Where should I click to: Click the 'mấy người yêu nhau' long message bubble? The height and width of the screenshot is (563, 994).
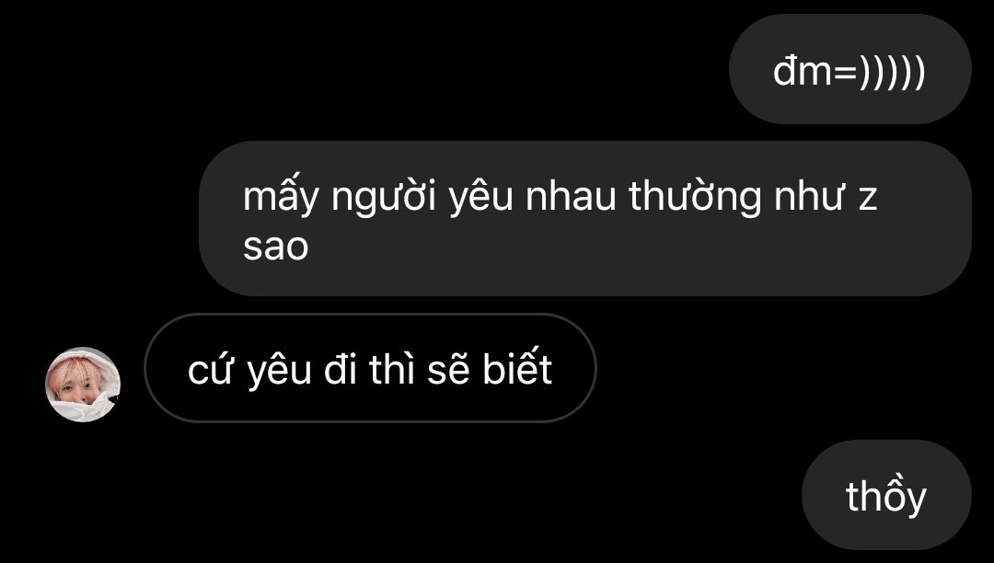[x=585, y=219]
